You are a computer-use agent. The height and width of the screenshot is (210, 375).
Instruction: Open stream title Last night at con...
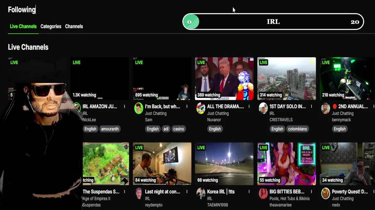coord(163,192)
